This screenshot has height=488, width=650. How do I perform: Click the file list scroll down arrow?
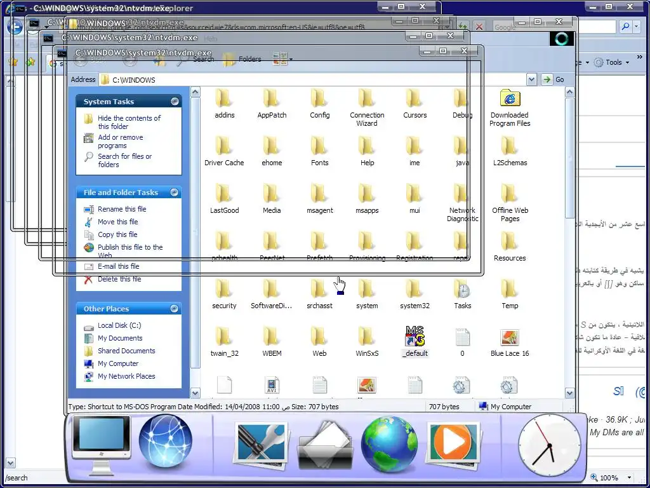(569, 393)
